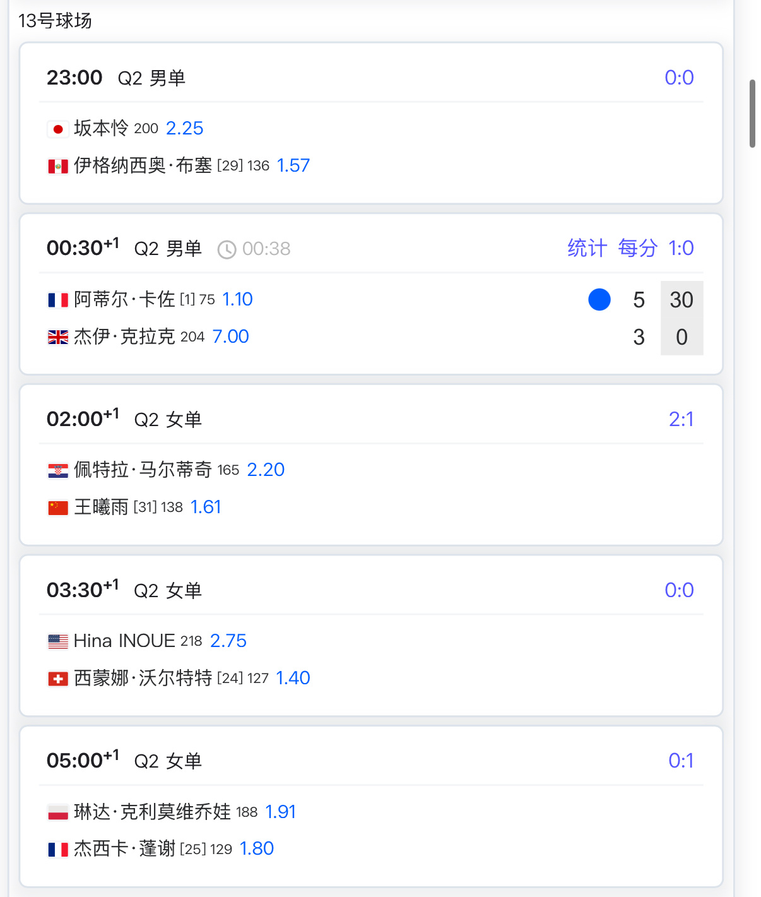Click the Croatia flag beside 佩特拉·马尔蒂奇
Viewport: 761px width, 897px height.
click(x=58, y=471)
